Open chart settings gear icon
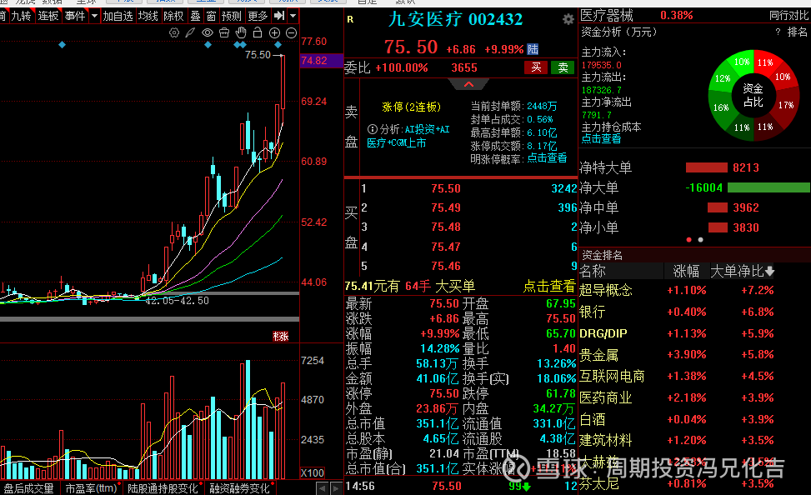 [x=174, y=33]
